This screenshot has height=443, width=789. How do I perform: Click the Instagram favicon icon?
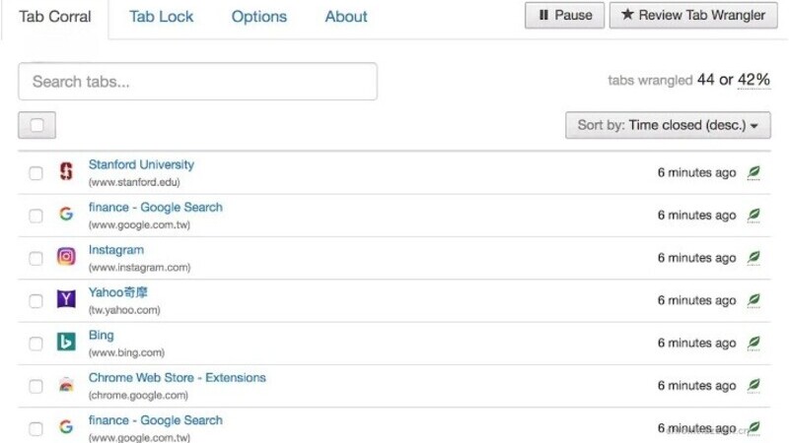tap(66, 257)
